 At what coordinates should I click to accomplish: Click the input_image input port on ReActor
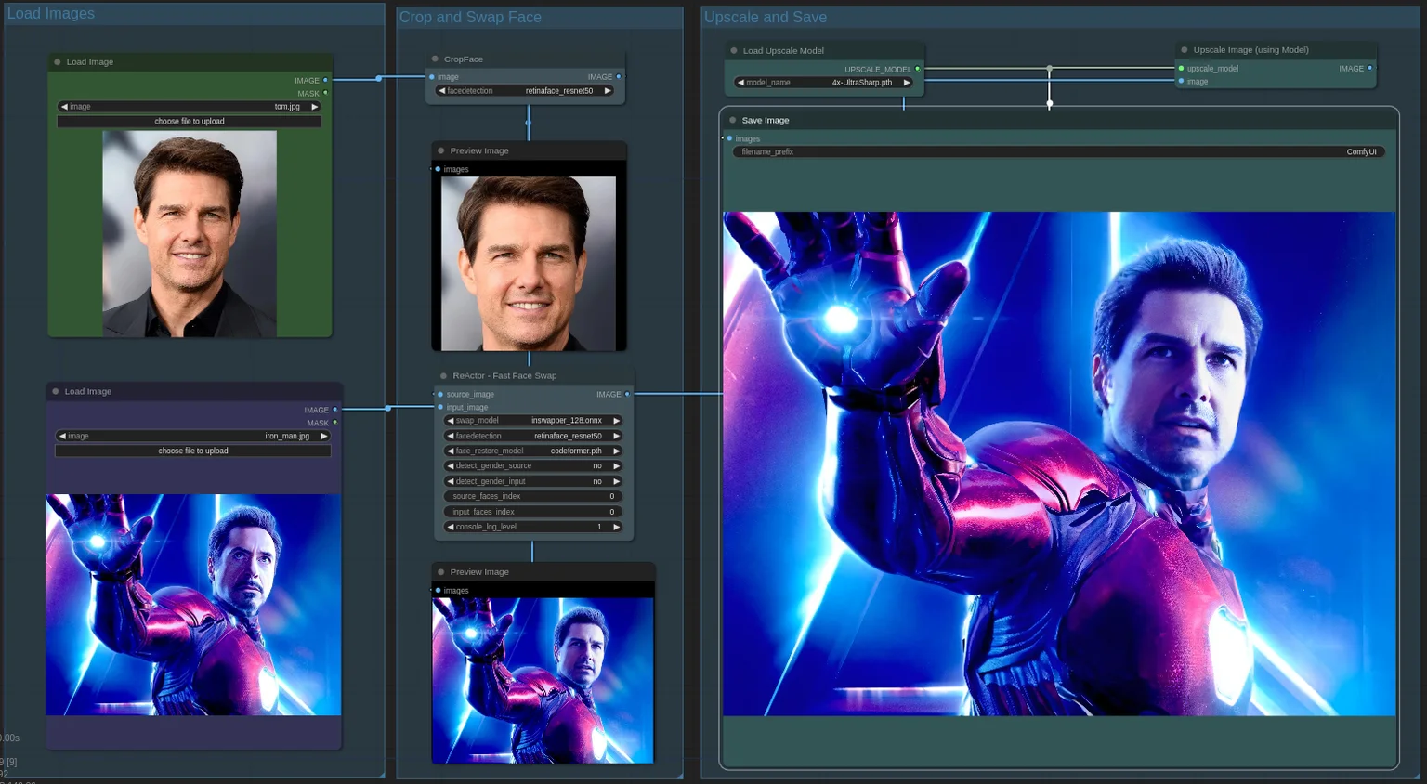(x=440, y=408)
